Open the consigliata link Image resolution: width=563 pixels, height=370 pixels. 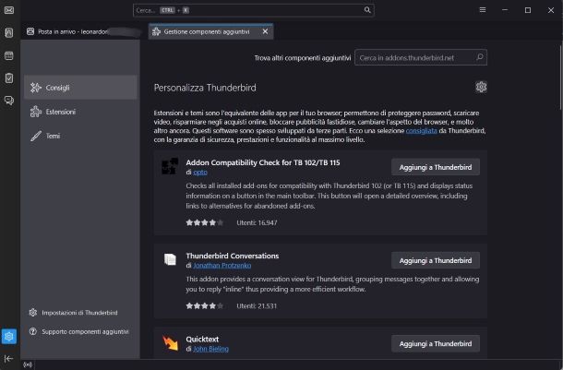[x=421, y=131]
